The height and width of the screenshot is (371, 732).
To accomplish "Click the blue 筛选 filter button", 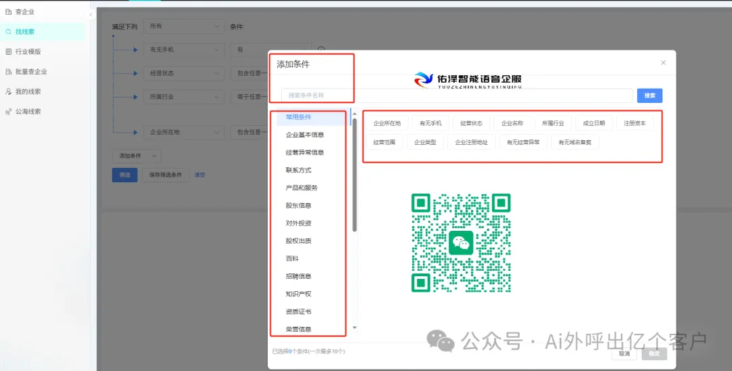I will pos(125,175).
